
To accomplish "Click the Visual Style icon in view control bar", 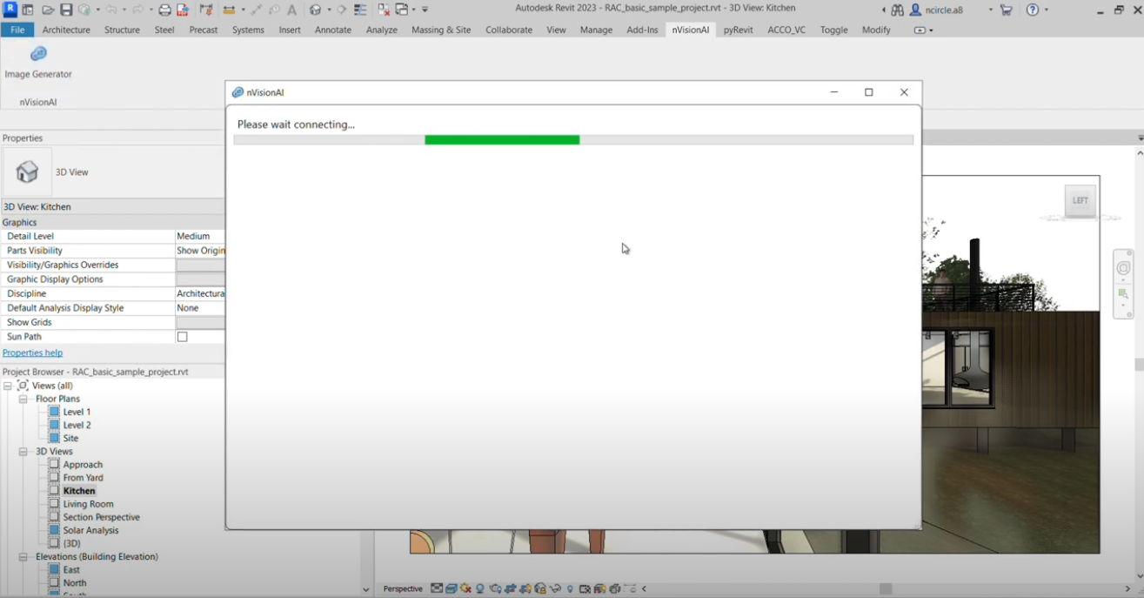I will [450, 588].
